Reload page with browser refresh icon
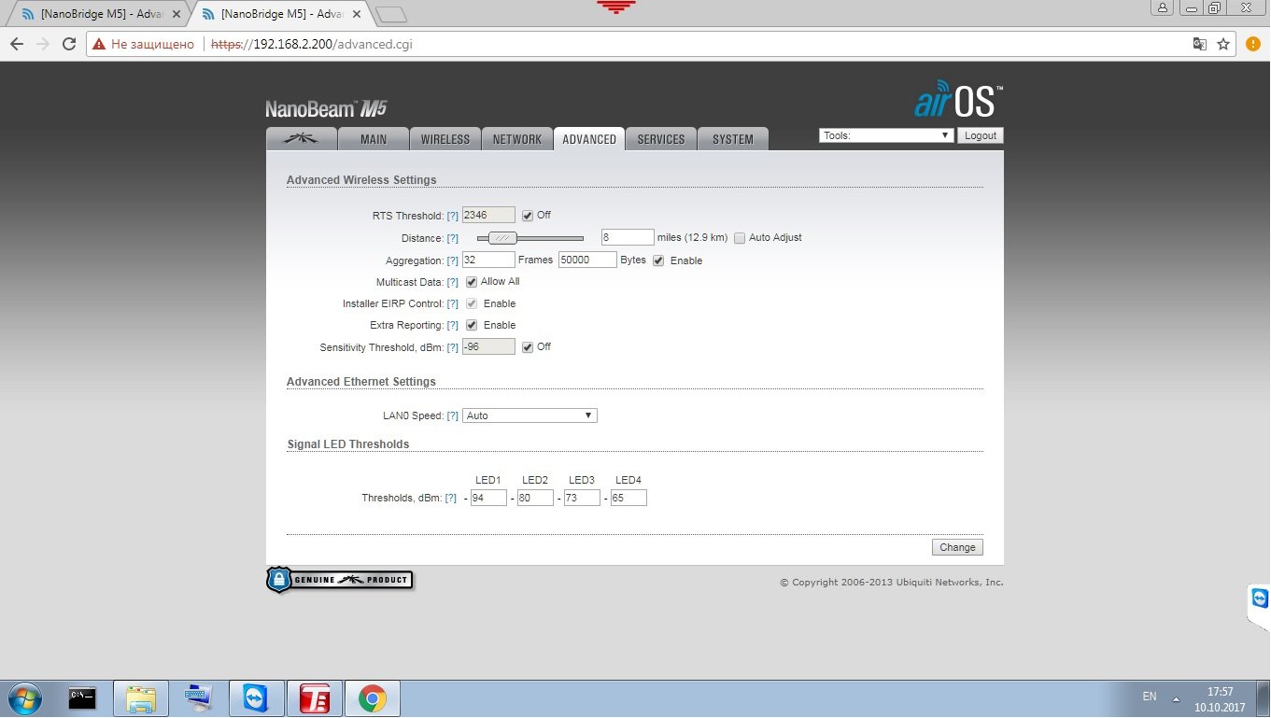The image size is (1271, 718). click(x=69, y=44)
